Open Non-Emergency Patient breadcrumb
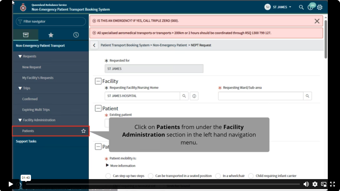This screenshot has height=191, width=340. click(170, 45)
